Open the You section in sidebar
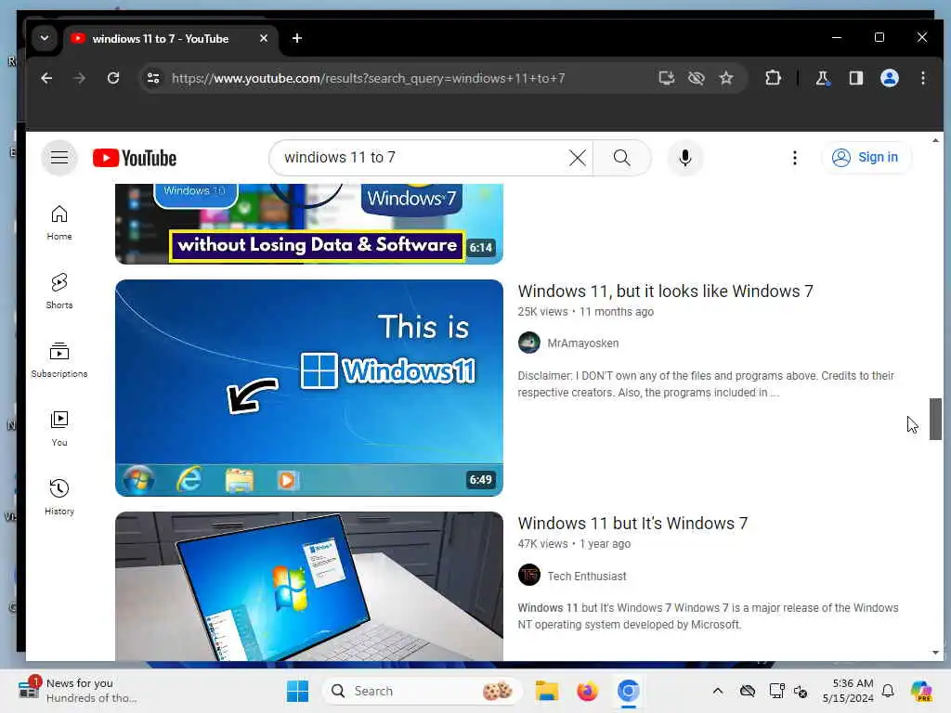951x713 pixels. coord(59,429)
